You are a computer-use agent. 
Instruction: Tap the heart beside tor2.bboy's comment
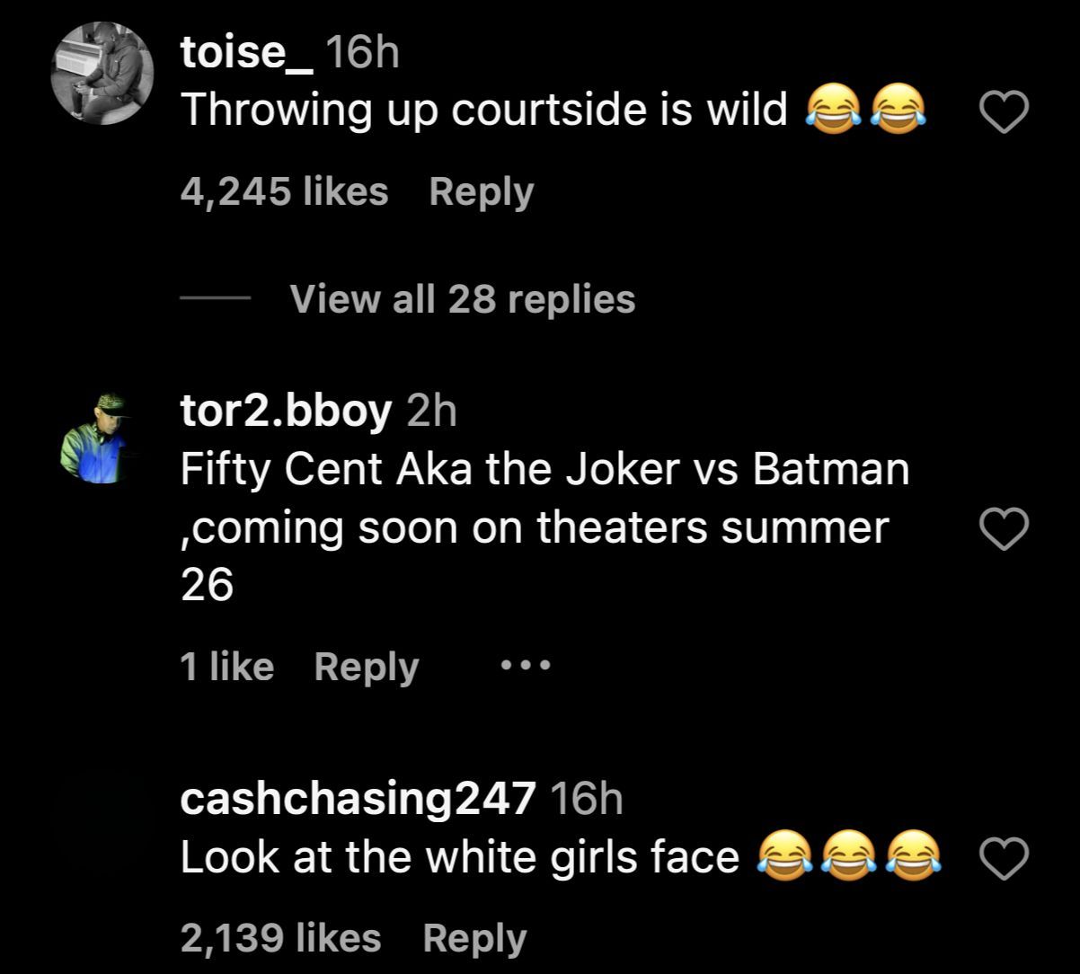(x=1003, y=530)
